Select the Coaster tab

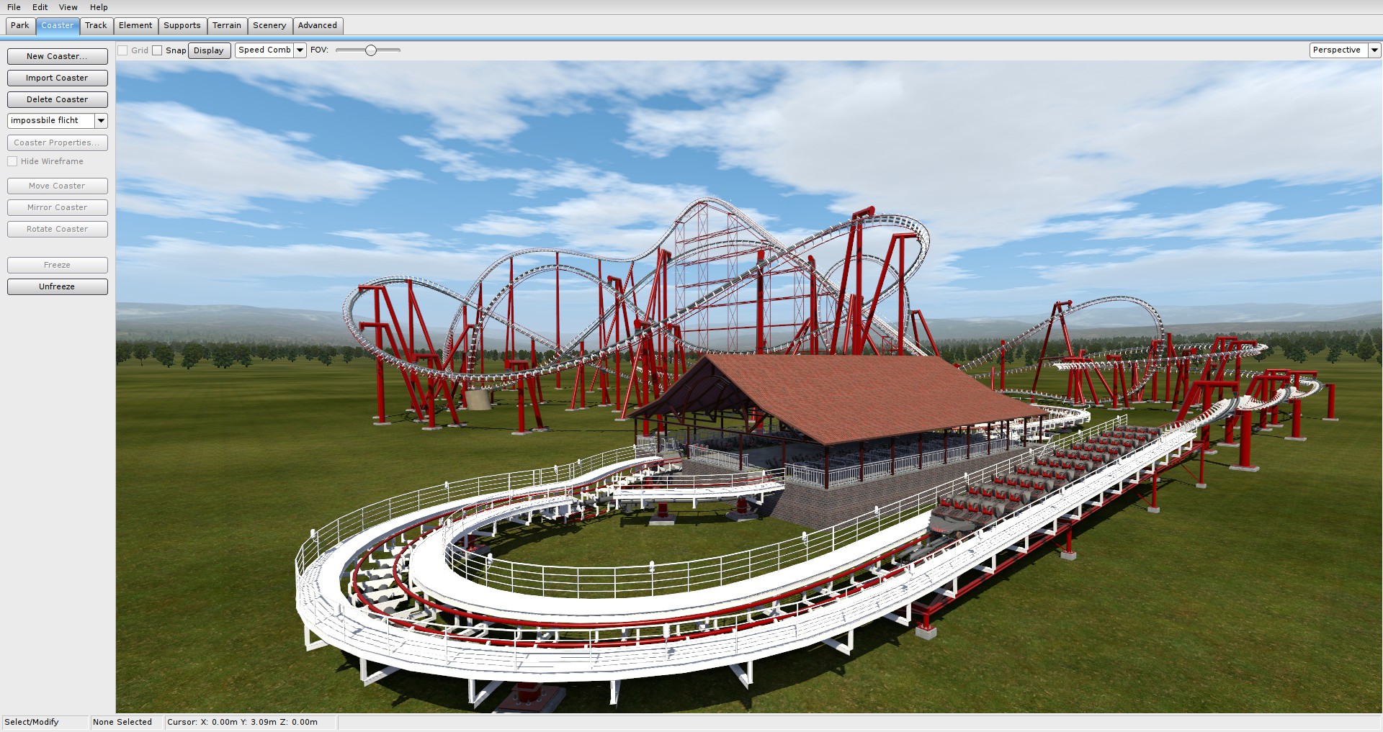pos(58,25)
